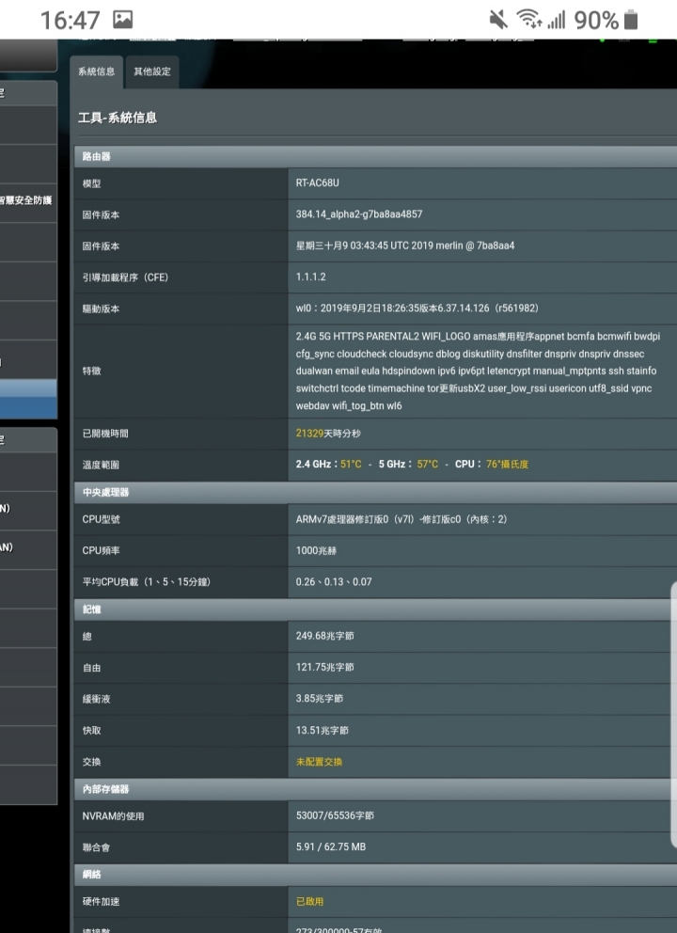Select the 5 GHz temperature 57°C
Screen dimensions: 677x933
coord(427,464)
